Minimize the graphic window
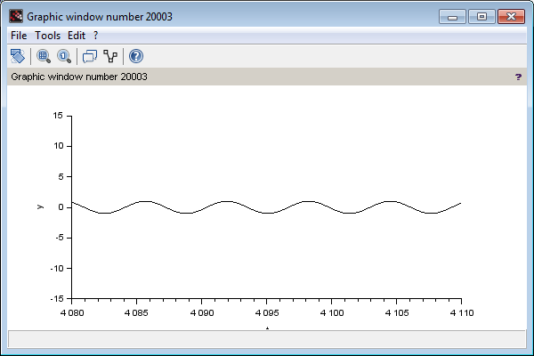This screenshot has width=534, height=356. point(452,17)
